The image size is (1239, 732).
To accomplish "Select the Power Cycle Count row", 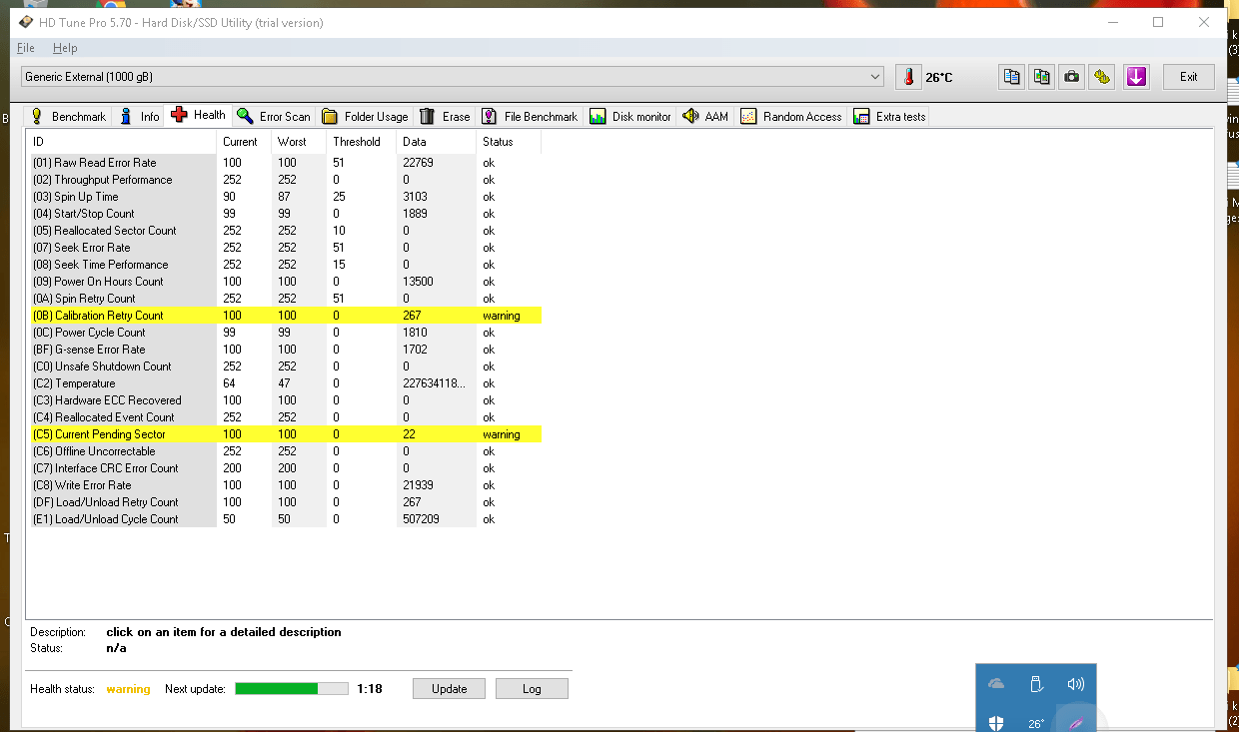I will coord(286,333).
